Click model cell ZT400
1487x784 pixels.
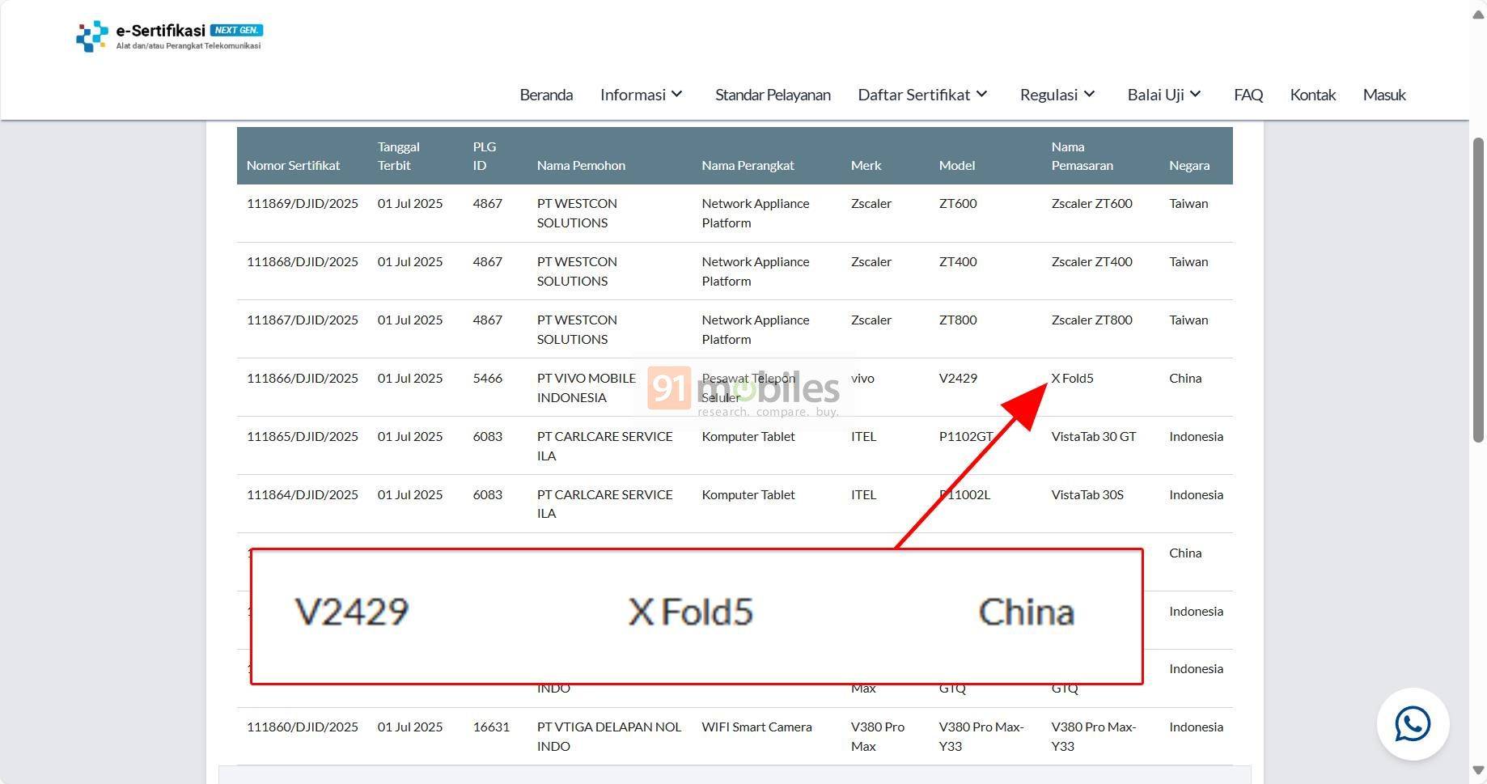[x=958, y=261]
